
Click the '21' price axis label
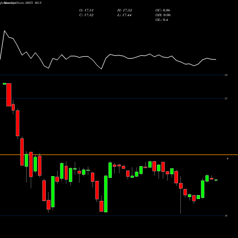[x=226, y=99]
